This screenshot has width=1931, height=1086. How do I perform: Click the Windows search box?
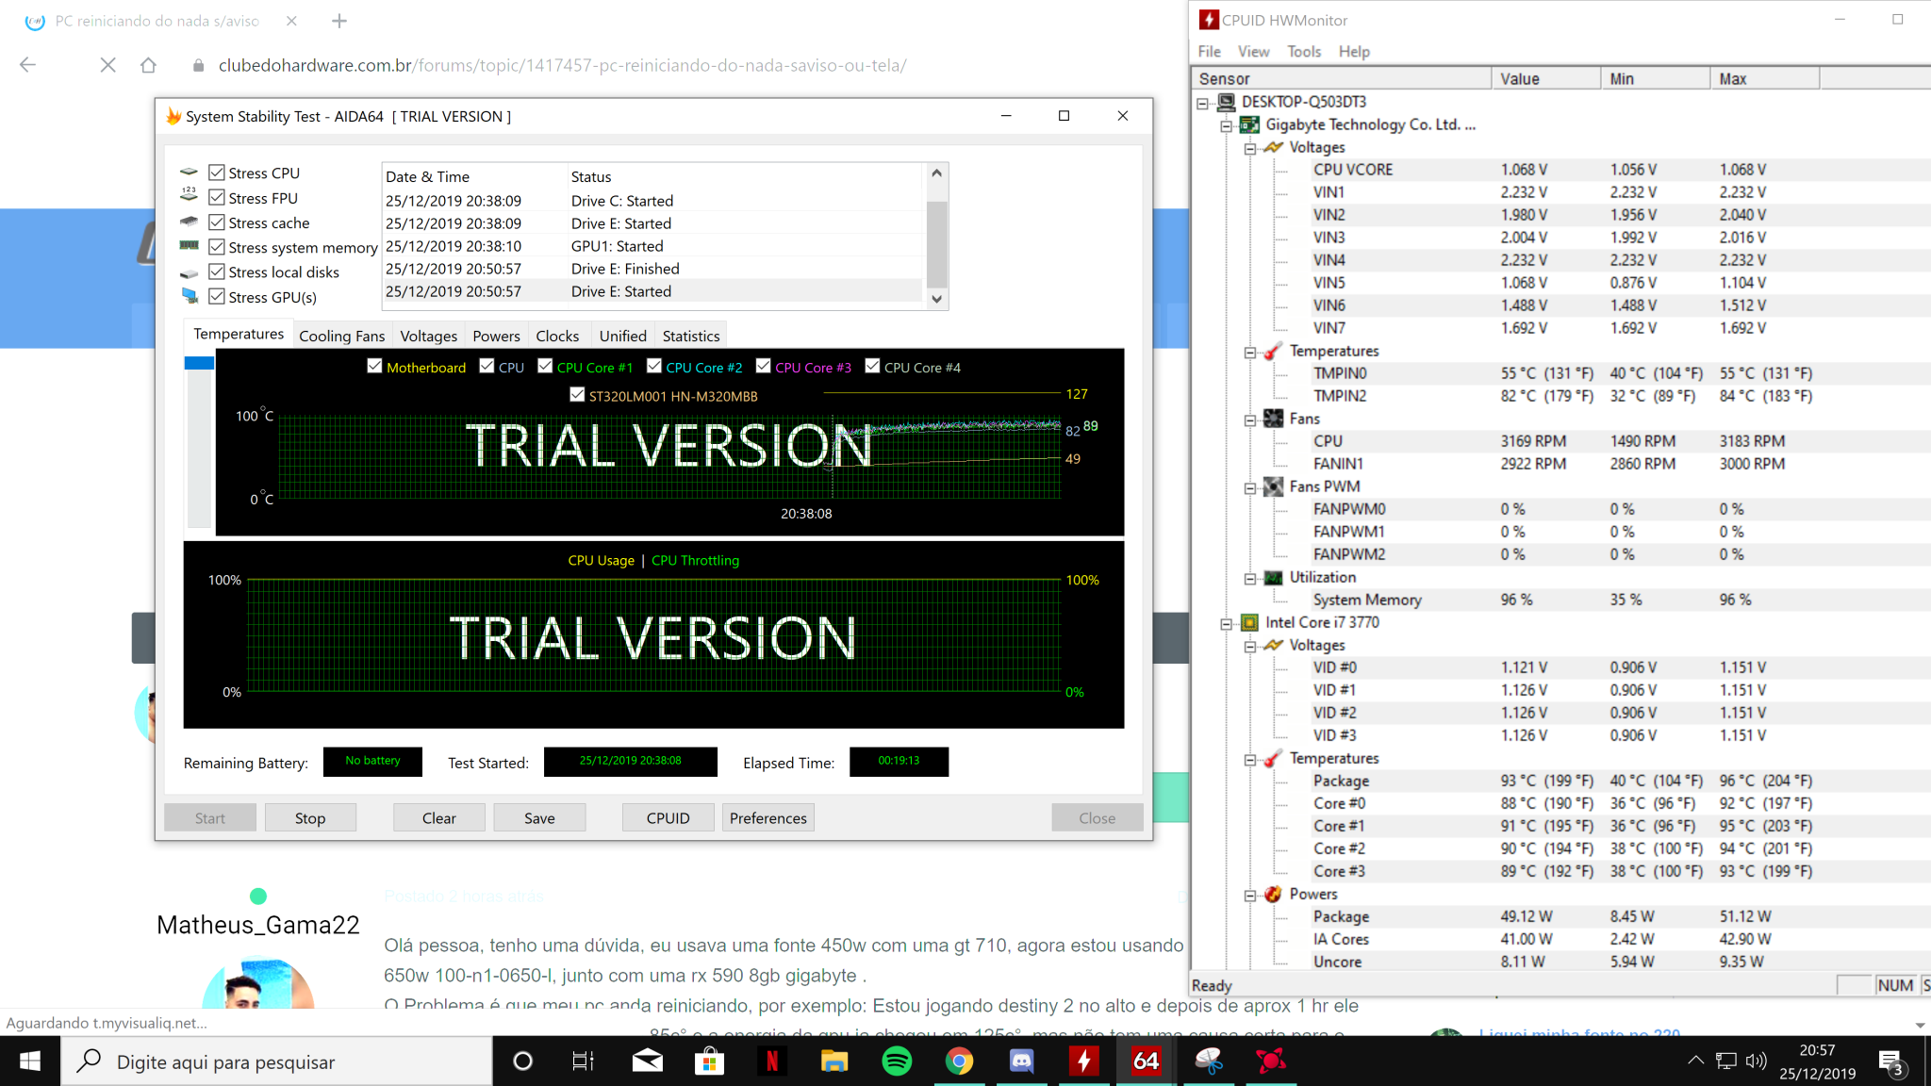click(277, 1061)
